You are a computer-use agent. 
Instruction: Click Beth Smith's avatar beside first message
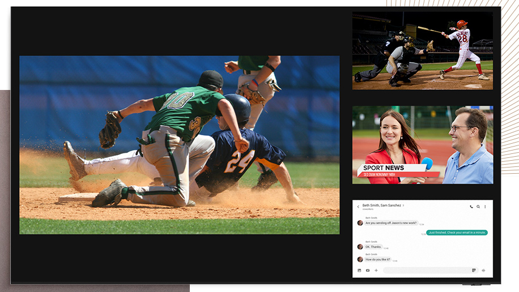(x=360, y=223)
